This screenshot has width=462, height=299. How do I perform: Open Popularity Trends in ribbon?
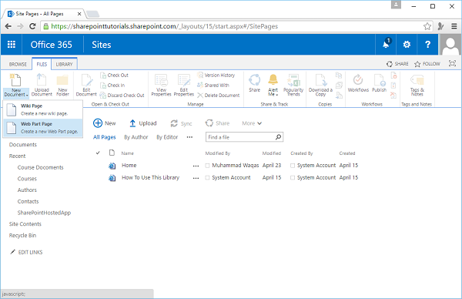293,85
